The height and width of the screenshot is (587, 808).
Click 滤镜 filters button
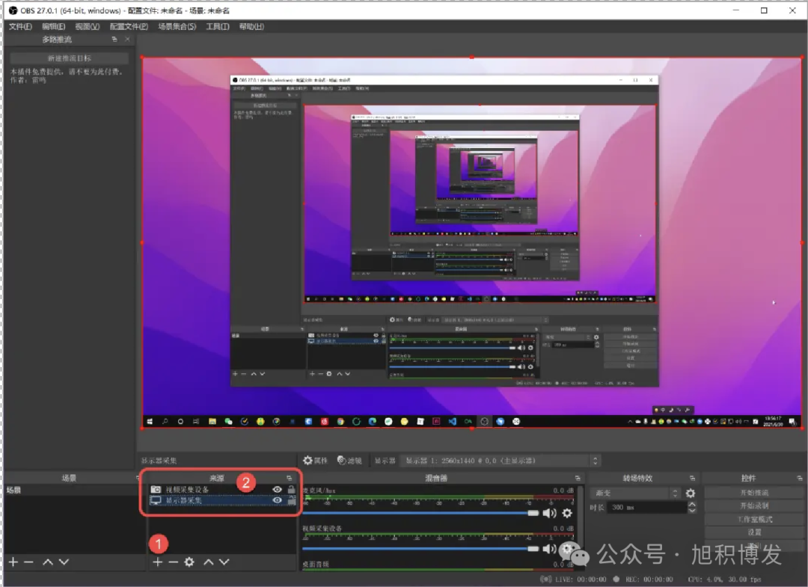point(349,461)
